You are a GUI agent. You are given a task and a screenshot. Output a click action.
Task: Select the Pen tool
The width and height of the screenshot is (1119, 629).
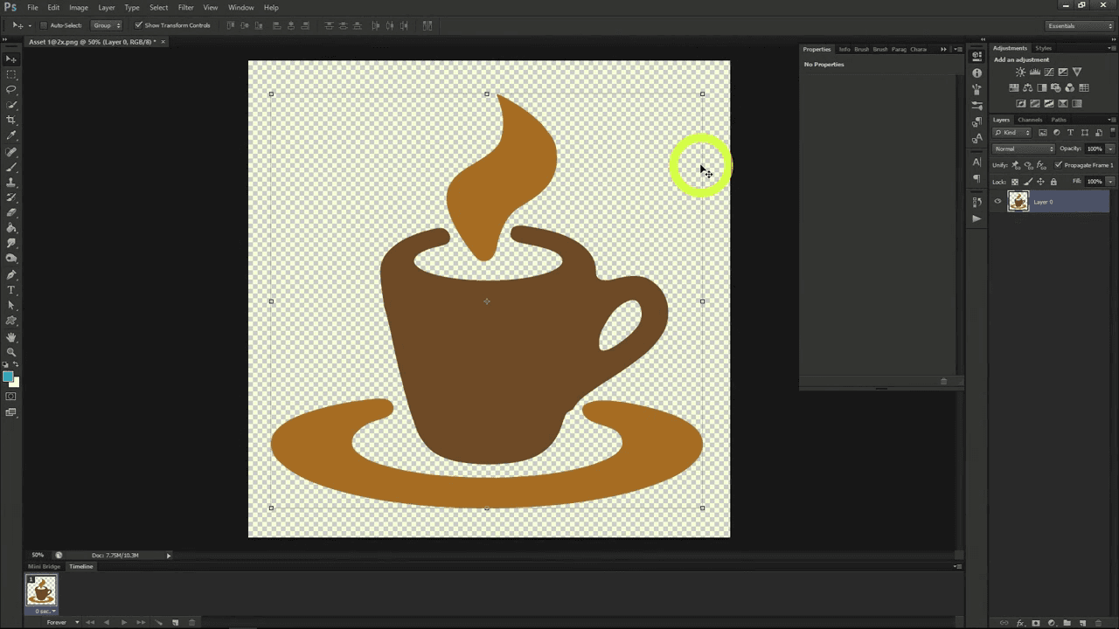11,274
